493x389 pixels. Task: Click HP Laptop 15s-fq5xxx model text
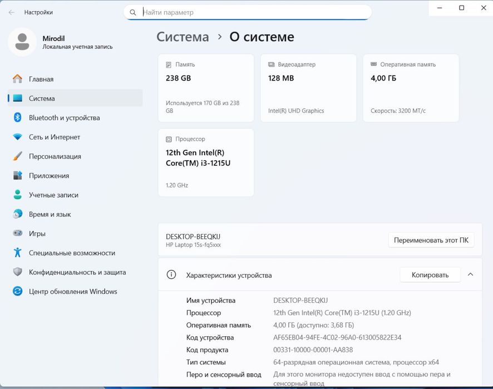[x=194, y=245]
